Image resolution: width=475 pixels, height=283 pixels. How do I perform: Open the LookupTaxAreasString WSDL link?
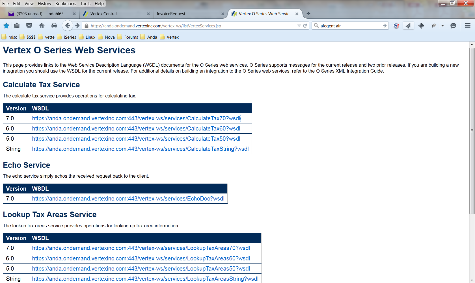pyautogui.click(x=145, y=279)
